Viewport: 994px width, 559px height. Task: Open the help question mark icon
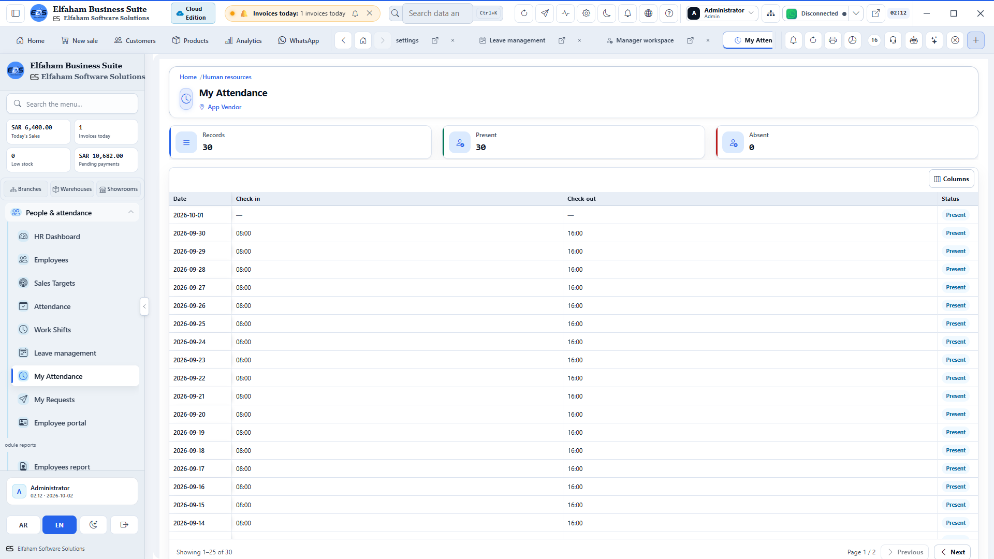(669, 13)
